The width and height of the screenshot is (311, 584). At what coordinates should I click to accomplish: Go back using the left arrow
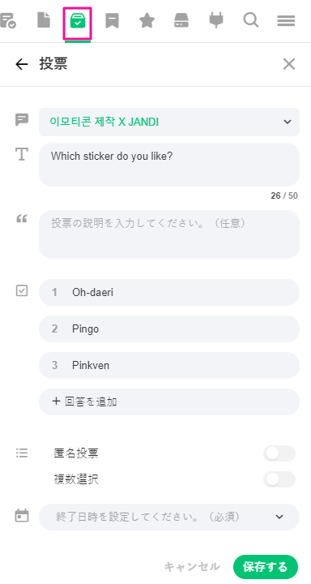(22, 64)
